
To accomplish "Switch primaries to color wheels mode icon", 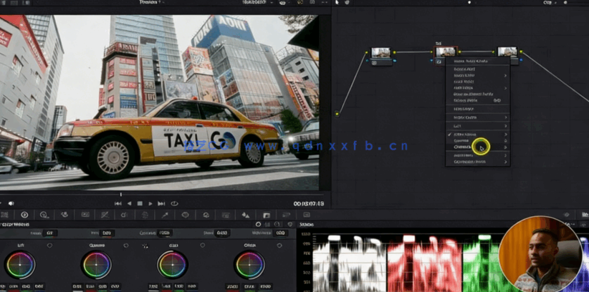I will (258, 224).
